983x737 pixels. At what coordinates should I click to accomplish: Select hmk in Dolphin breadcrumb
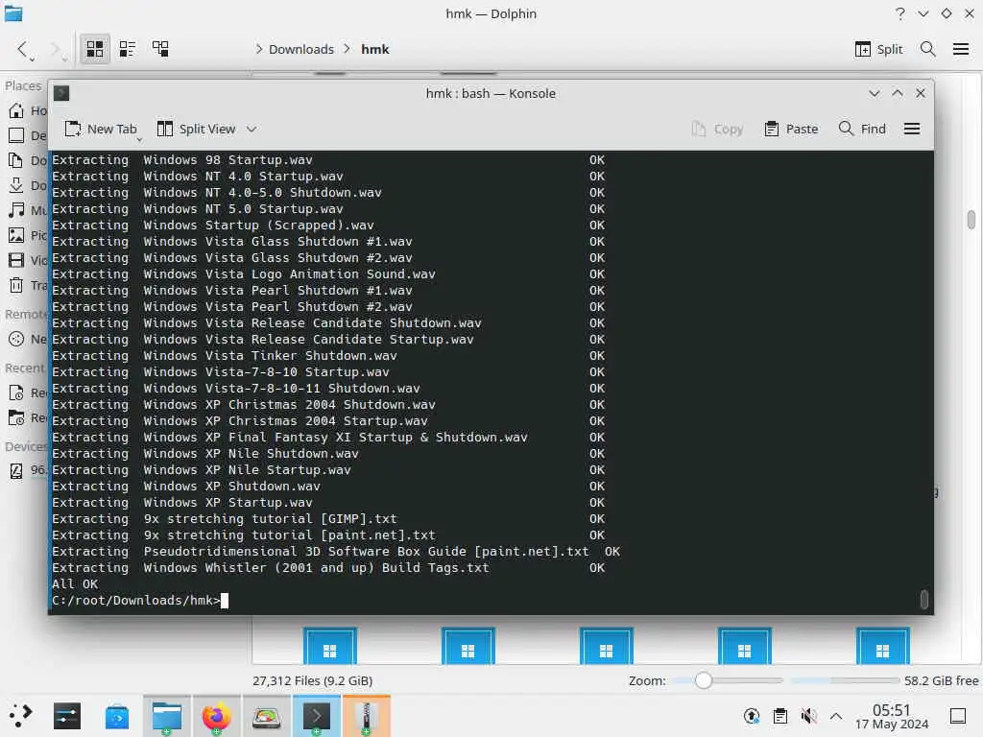coord(375,49)
